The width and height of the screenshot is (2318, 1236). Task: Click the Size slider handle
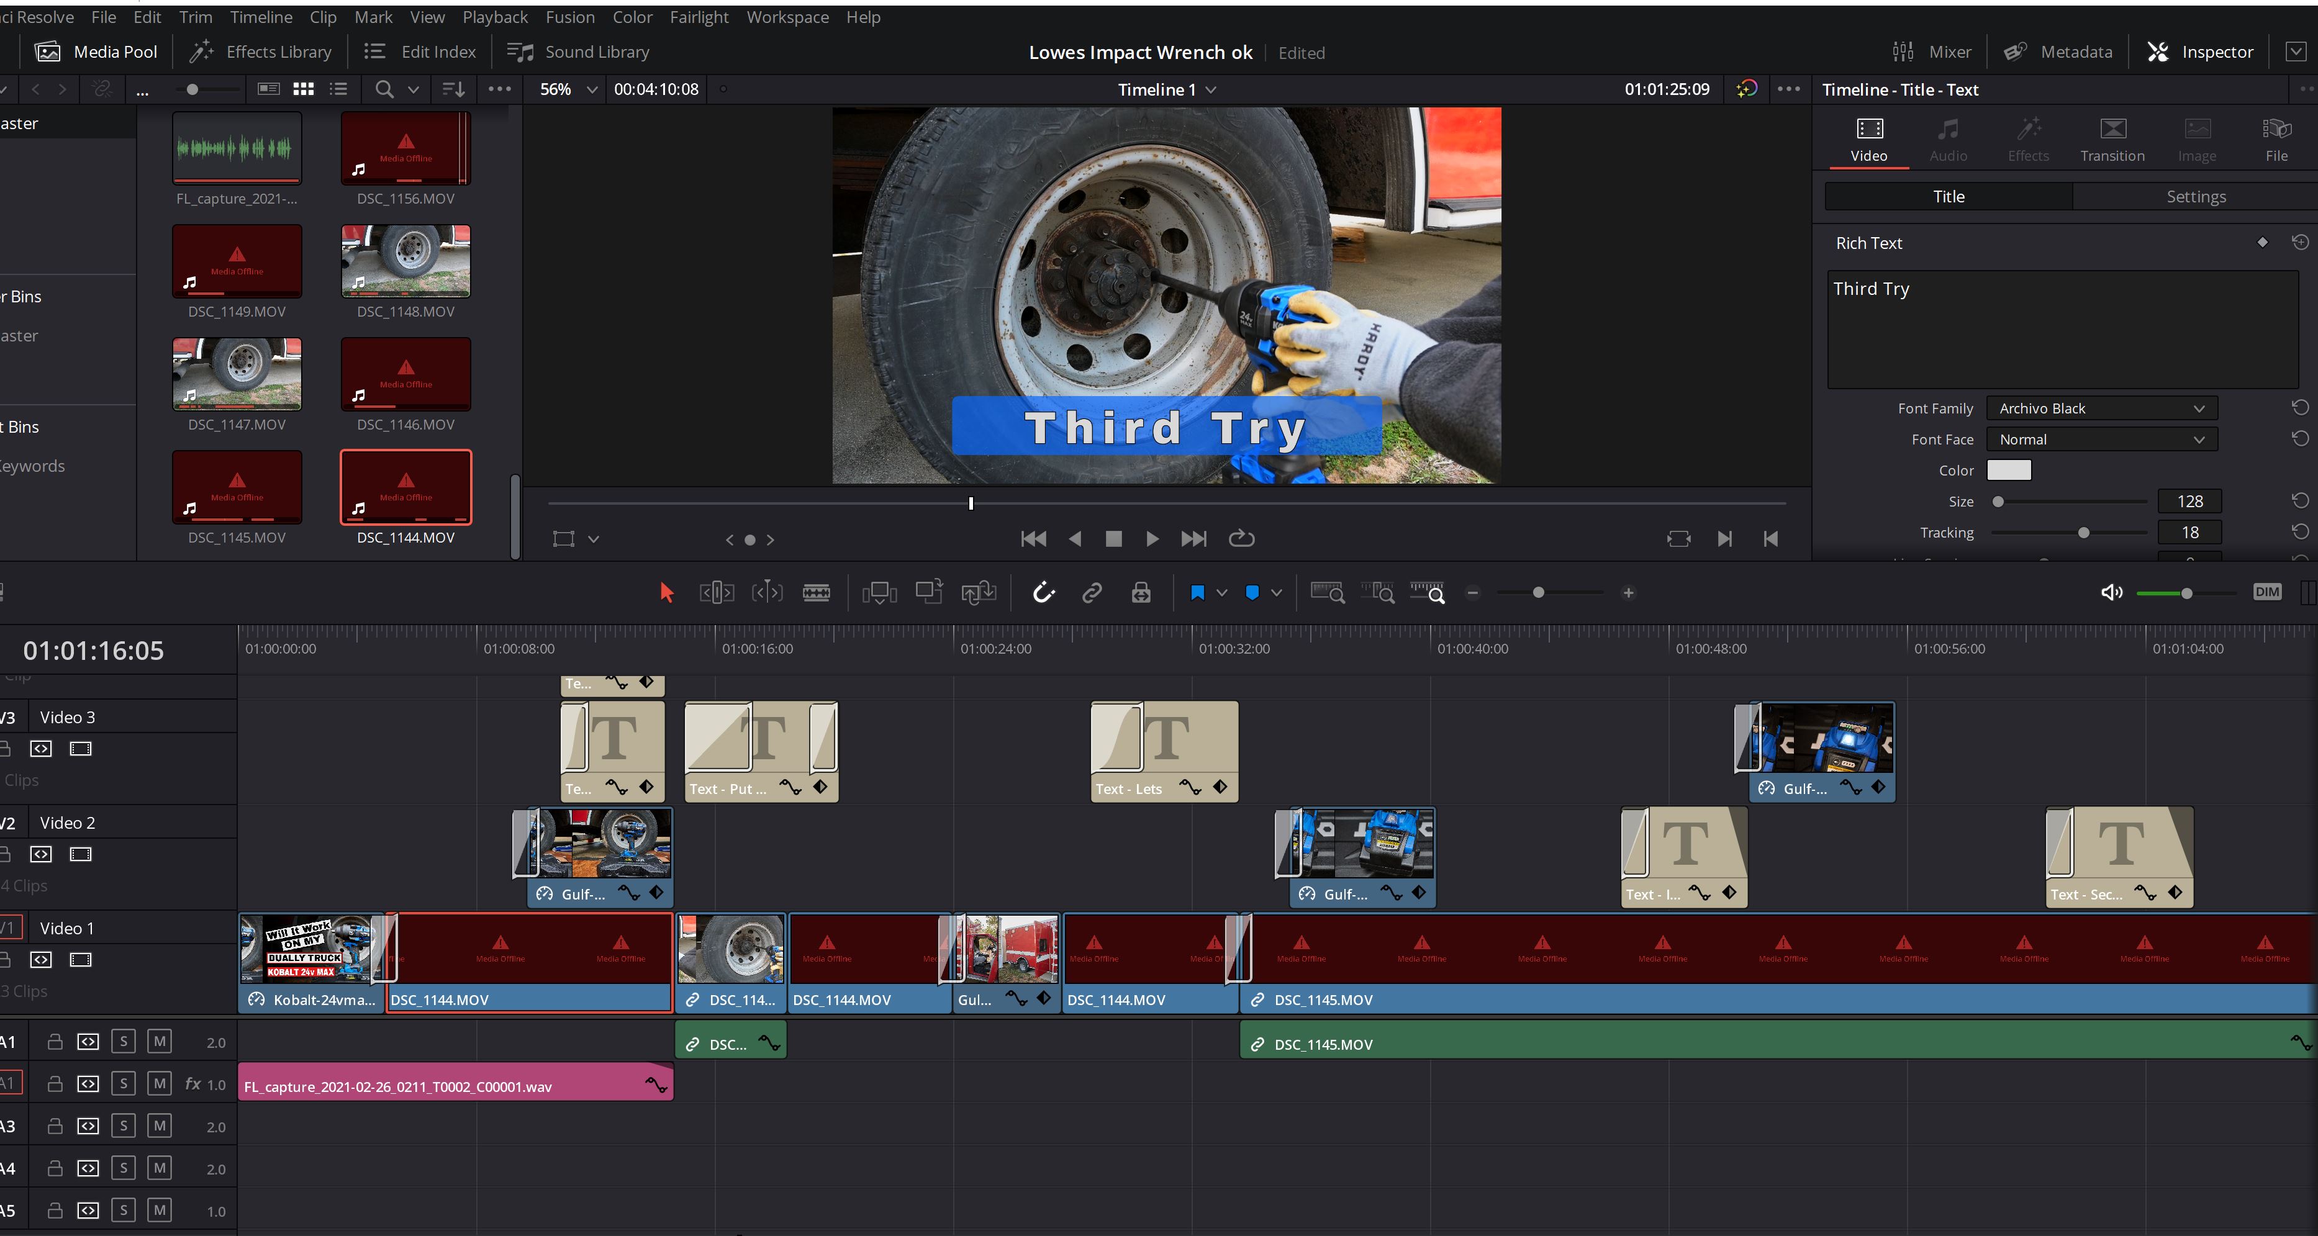tap(1998, 502)
